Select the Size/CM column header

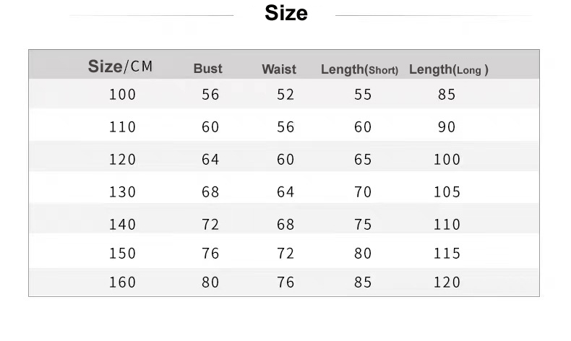click(120, 66)
